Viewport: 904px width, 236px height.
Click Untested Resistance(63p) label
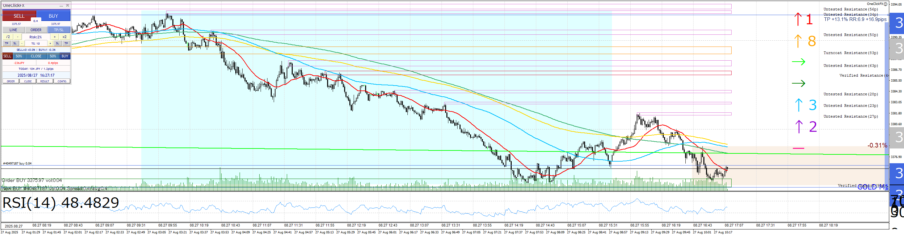(x=851, y=66)
